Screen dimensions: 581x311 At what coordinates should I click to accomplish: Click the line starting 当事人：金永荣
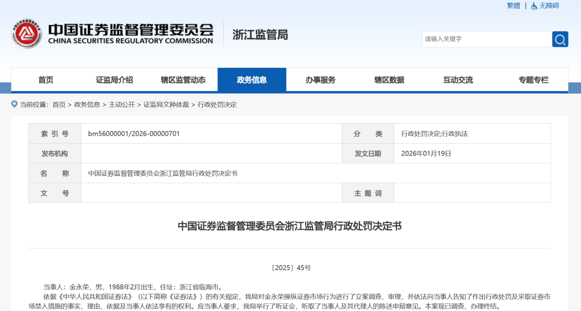pos(133,287)
